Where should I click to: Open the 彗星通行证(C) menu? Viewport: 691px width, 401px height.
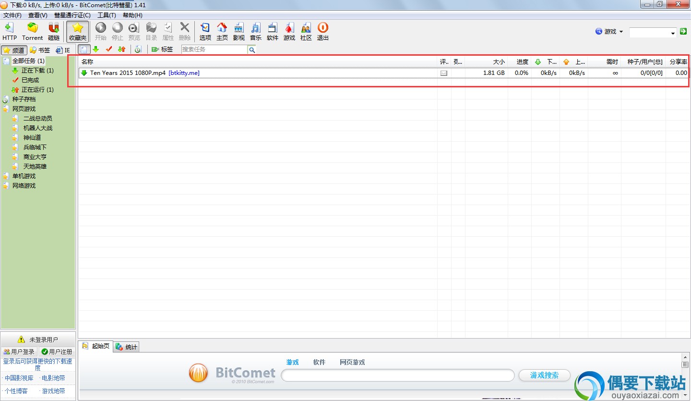pos(72,15)
